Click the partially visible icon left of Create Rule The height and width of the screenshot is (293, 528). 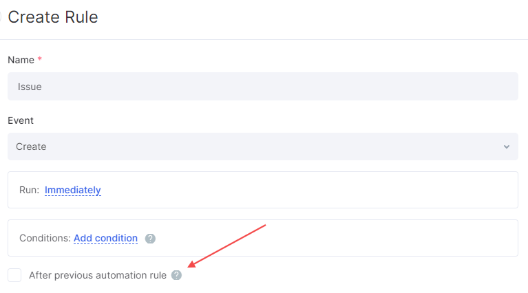[x=1, y=16]
